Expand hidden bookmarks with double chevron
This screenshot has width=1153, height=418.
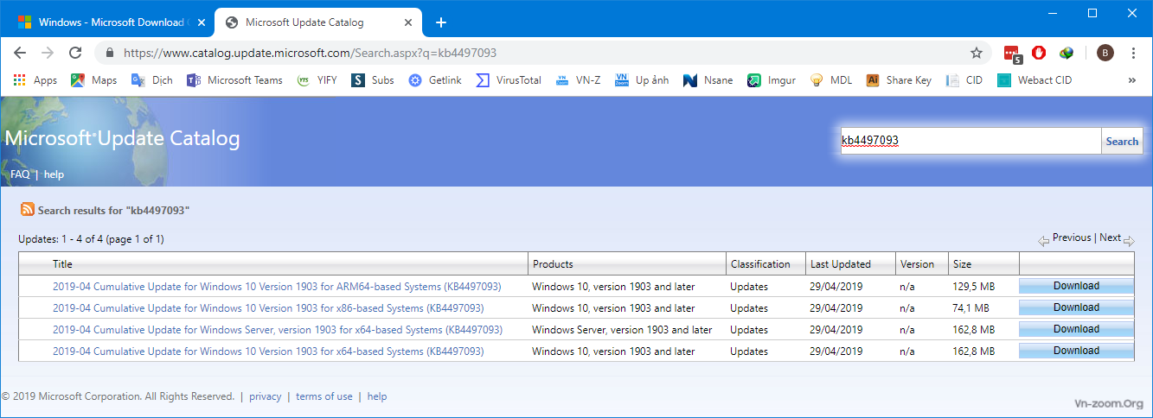point(1131,80)
